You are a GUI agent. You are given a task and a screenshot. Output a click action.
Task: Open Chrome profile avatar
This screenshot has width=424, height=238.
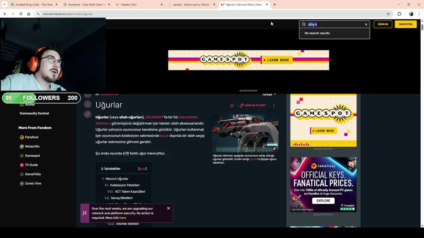411,14
